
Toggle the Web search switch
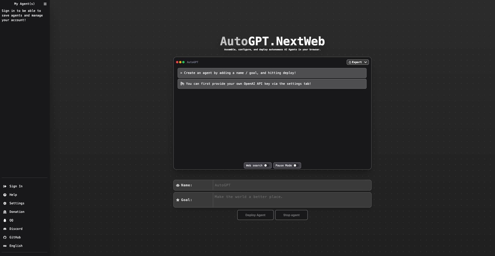[267, 165]
